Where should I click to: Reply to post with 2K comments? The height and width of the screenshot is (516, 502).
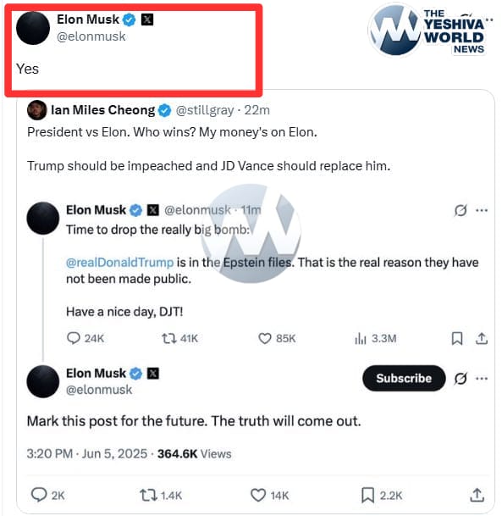(x=39, y=495)
